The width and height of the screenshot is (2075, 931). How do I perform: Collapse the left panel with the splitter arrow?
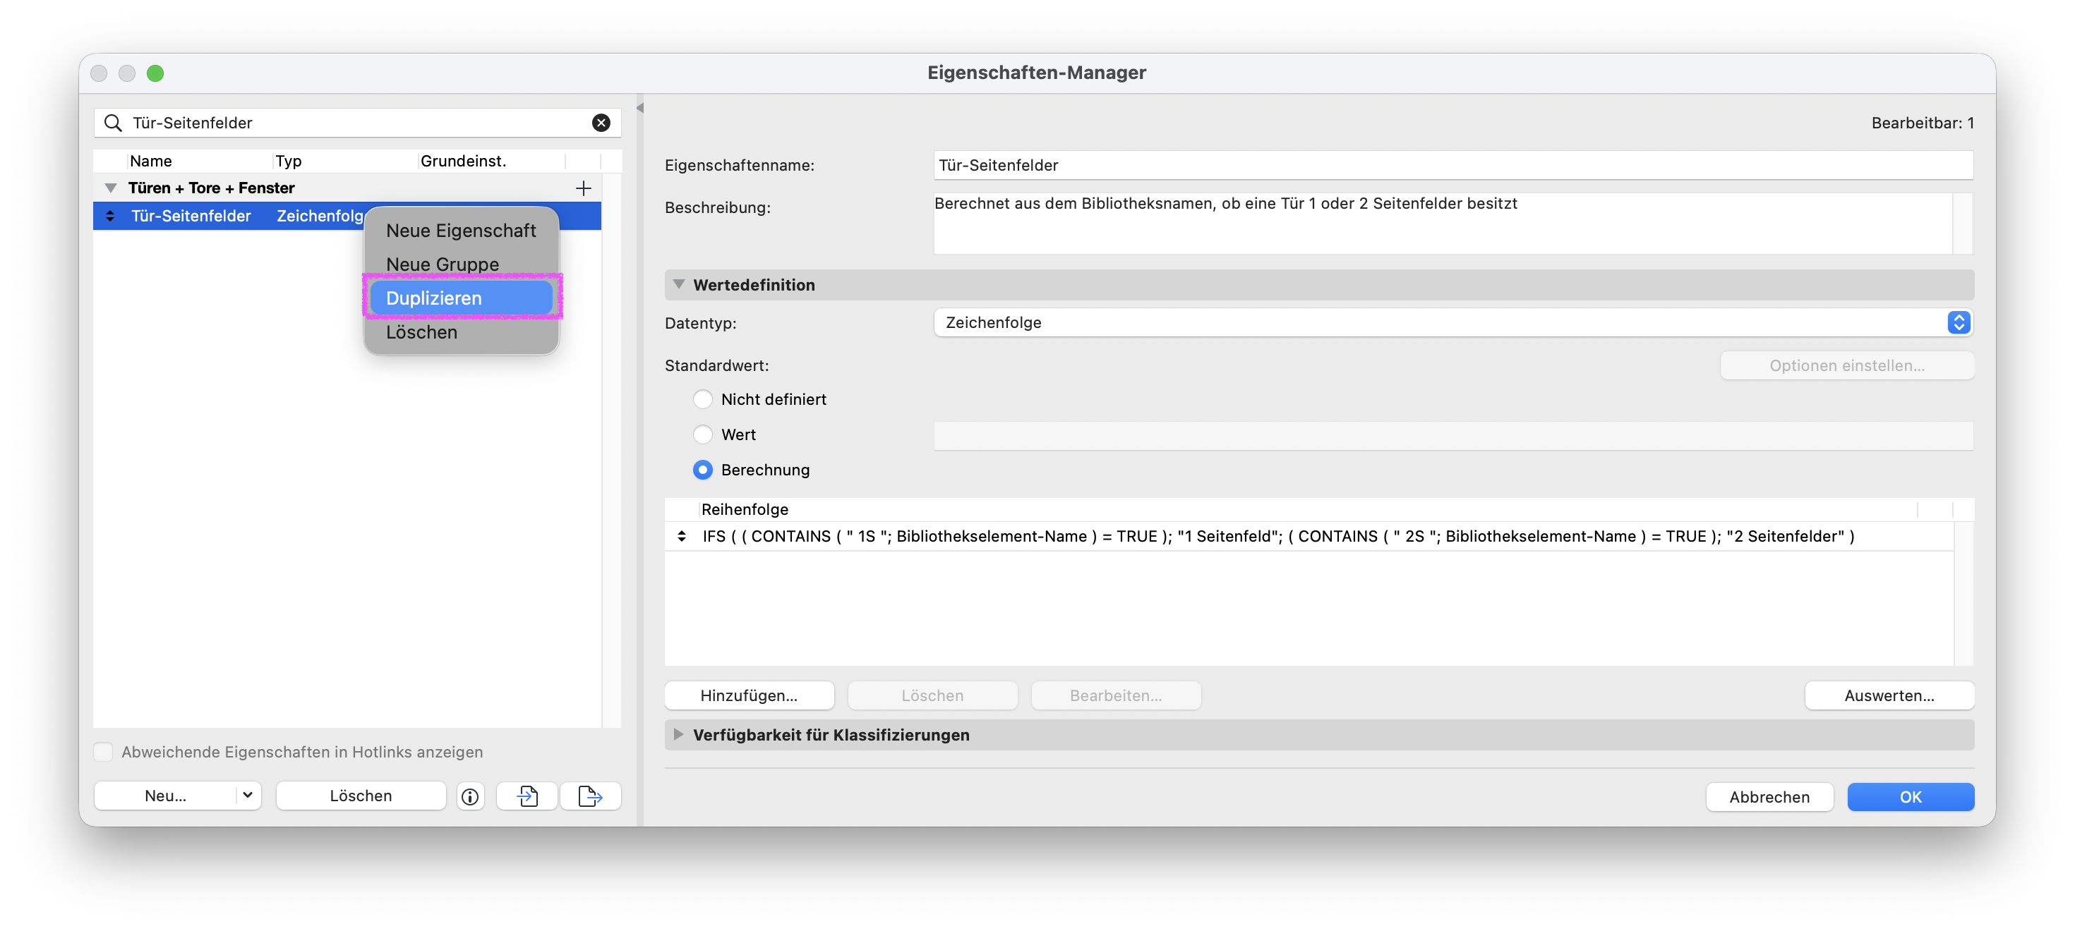(640, 108)
